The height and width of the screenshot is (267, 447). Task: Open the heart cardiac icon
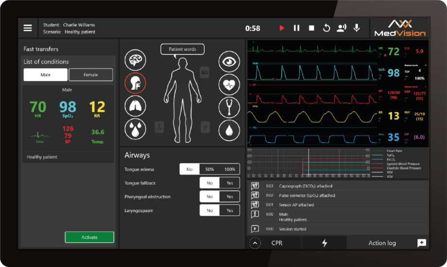click(228, 84)
